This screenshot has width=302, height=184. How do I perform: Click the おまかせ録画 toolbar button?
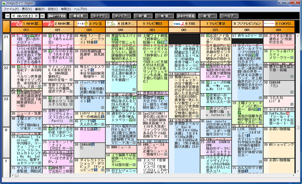tap(186, 16)
